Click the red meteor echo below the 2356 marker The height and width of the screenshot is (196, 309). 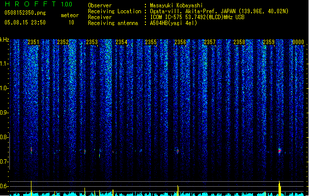[178, 151]
